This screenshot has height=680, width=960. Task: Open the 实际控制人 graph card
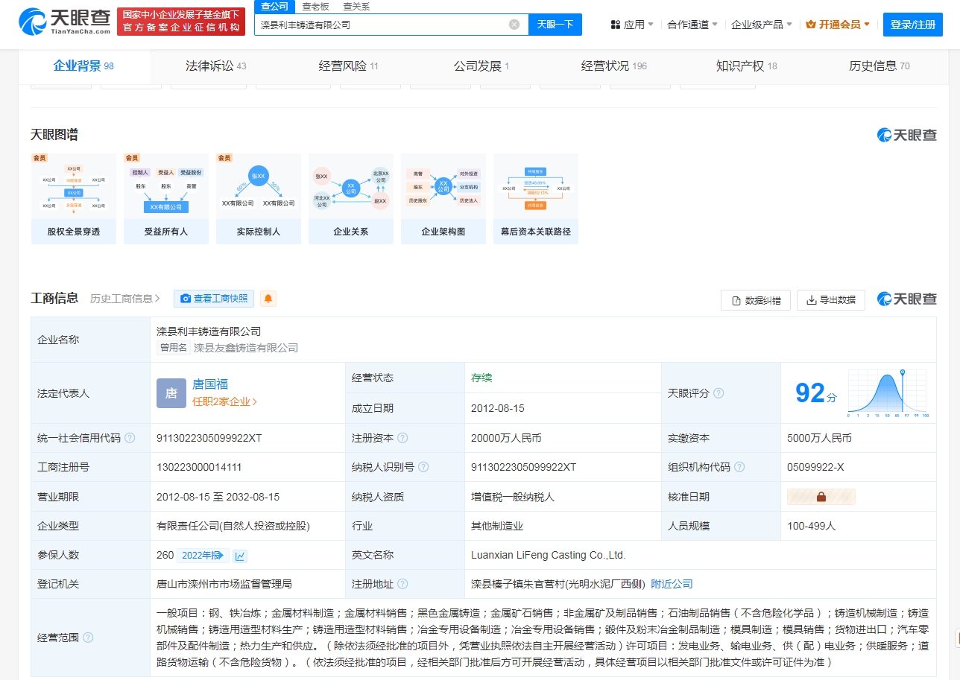pyautogui.click(x=259, y=199)
